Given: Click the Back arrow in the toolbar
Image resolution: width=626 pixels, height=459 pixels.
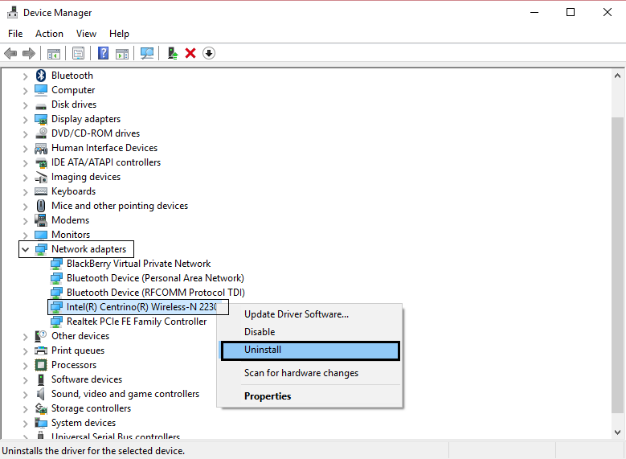Looking at the screenshot, I should [x=10, y=53].
